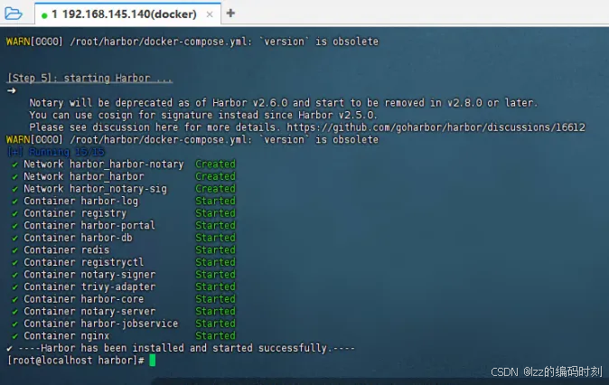The width and height of the screenshot is (609, 385).
Task: Click the 'Container harbor-log' line
Action: click(x=124, y=201)
